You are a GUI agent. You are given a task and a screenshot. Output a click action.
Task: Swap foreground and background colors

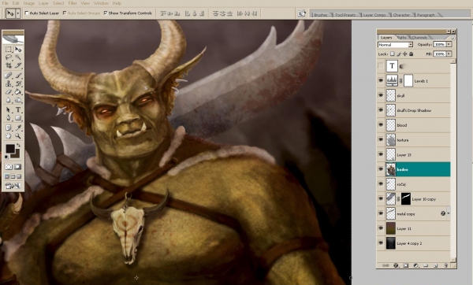pos(18,146)
